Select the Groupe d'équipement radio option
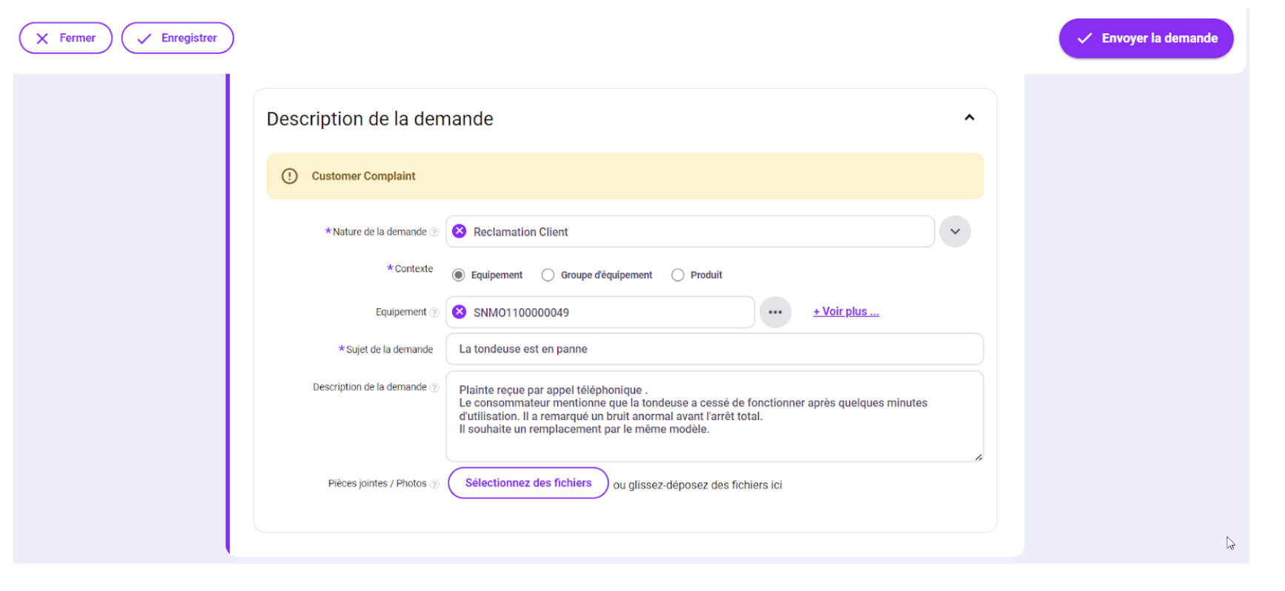The width and height of the screenshot is (1285, 591). pos(548,275)
